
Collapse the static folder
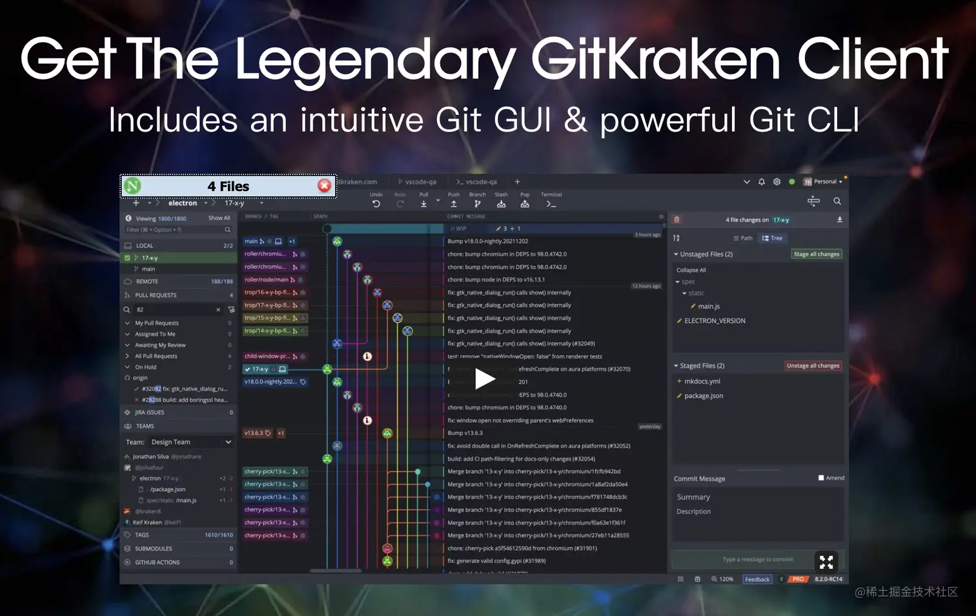point(684,293)
